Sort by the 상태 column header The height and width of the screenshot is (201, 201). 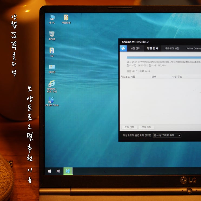coord(154,77)
